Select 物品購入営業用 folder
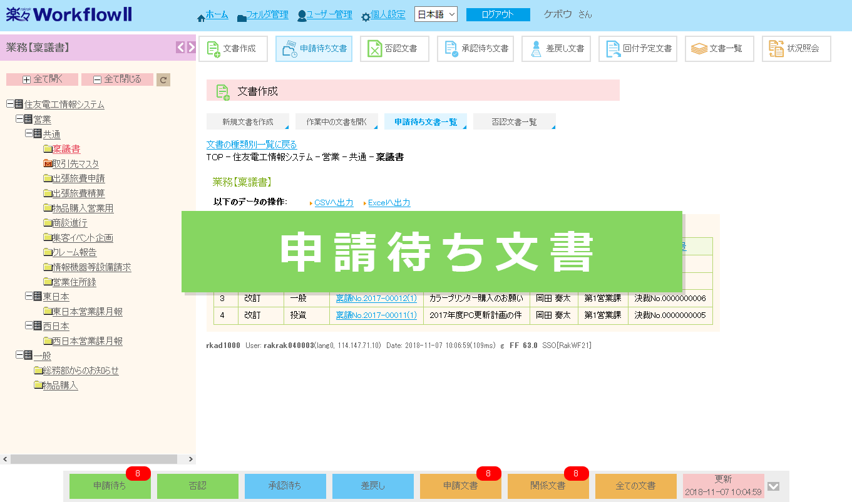Screen dimensions: 852x502 83,208
